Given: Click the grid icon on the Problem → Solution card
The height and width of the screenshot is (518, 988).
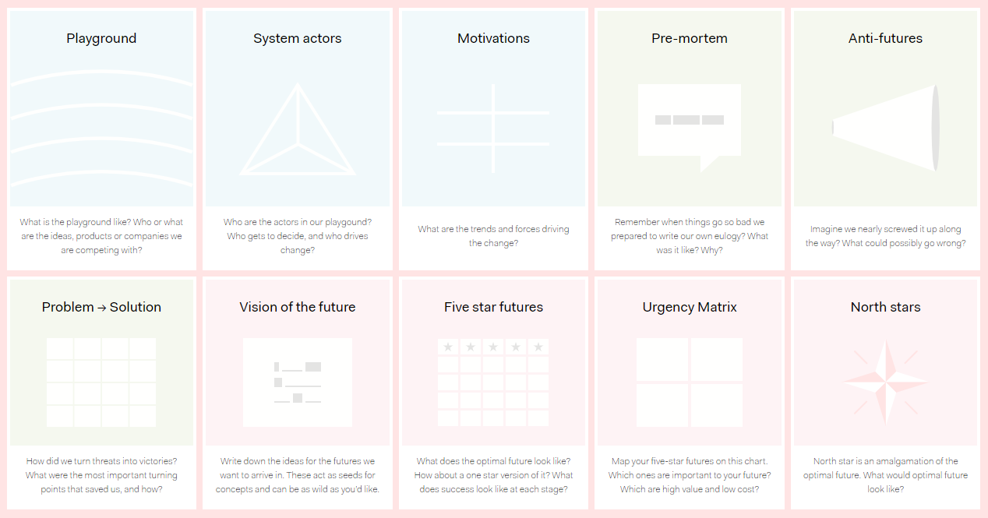Looking at the screenshot, I should [101, 382].
